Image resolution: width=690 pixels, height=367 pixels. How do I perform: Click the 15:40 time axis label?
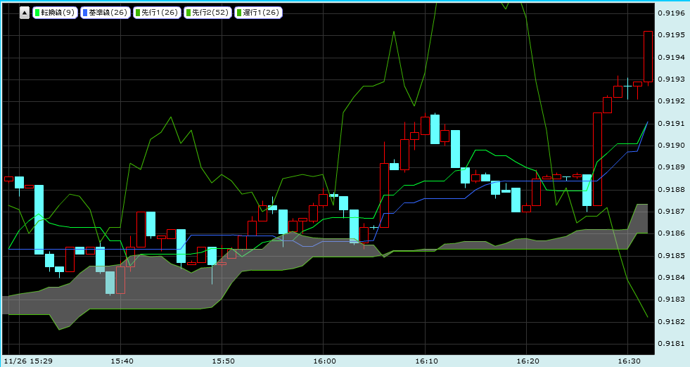click(122, 361)
